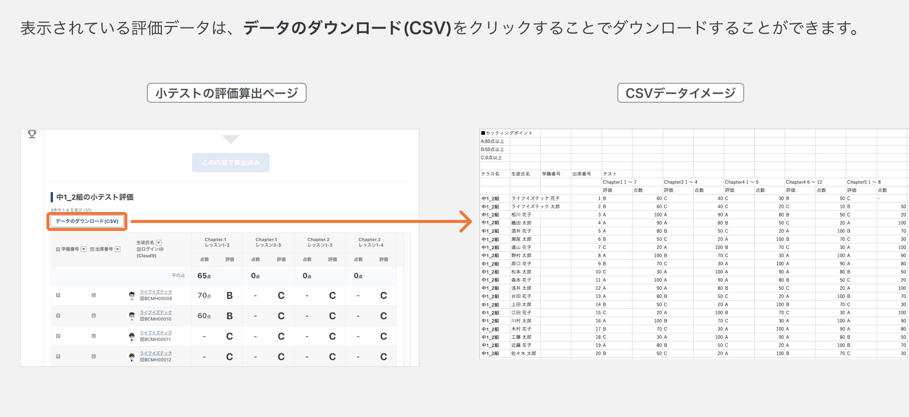909x417 pixels.
Task: Click the 65点 average score cell
Action: (x=204, y=276)
